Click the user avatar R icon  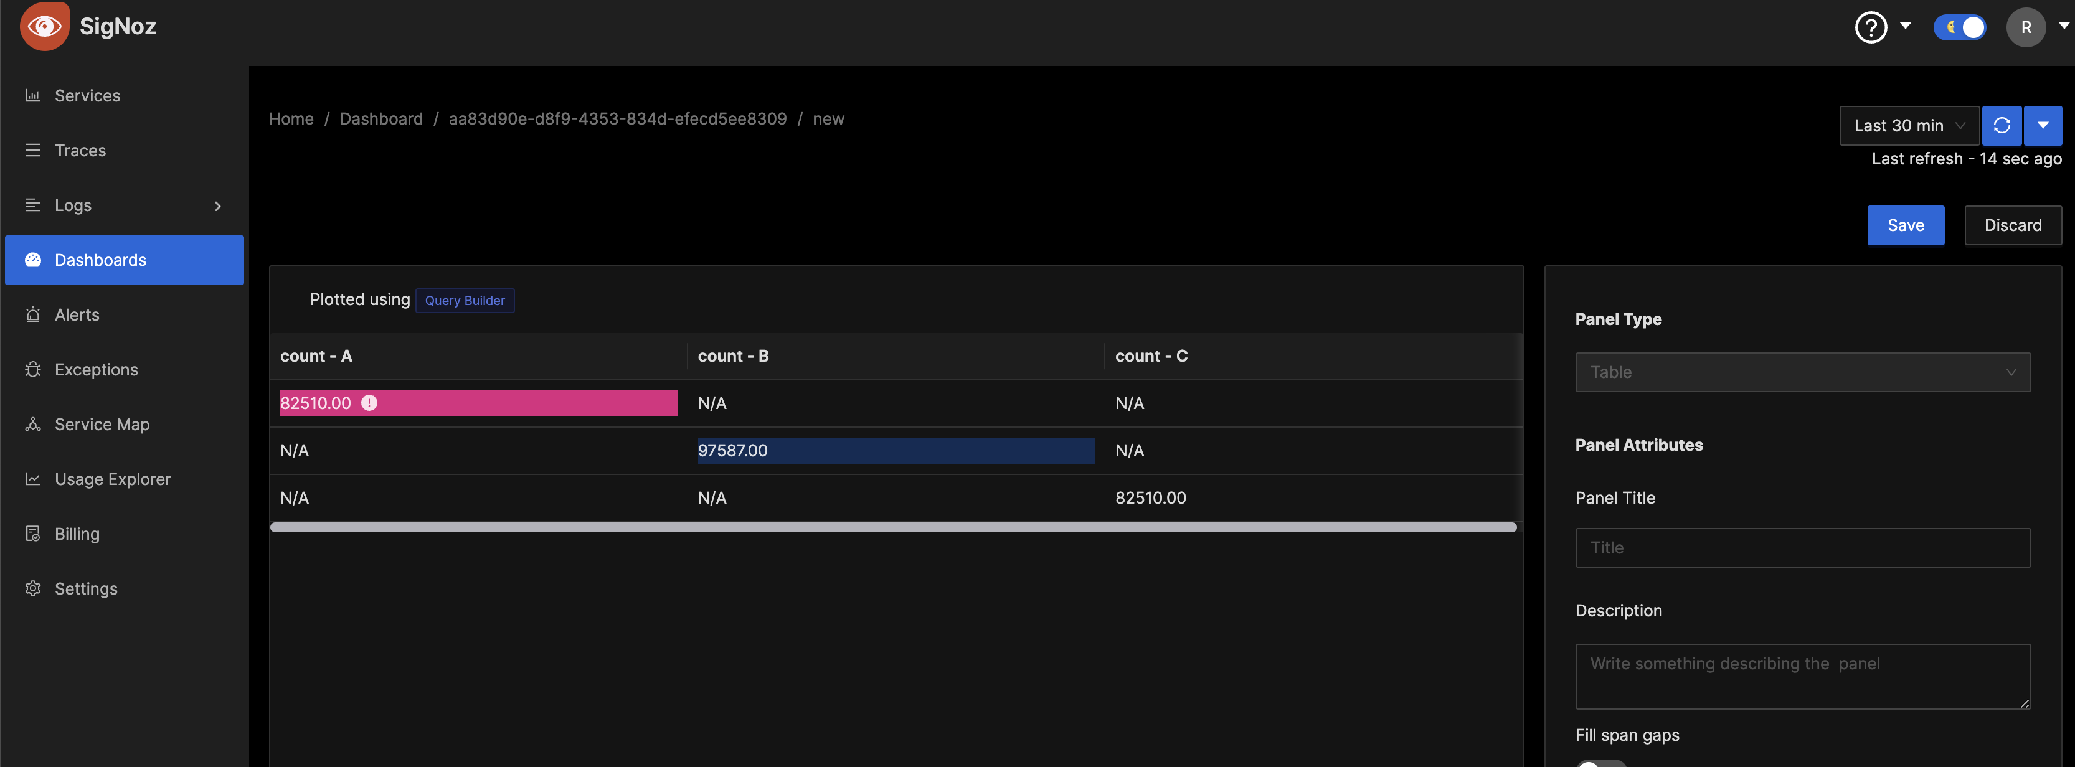pos(2025,27)
